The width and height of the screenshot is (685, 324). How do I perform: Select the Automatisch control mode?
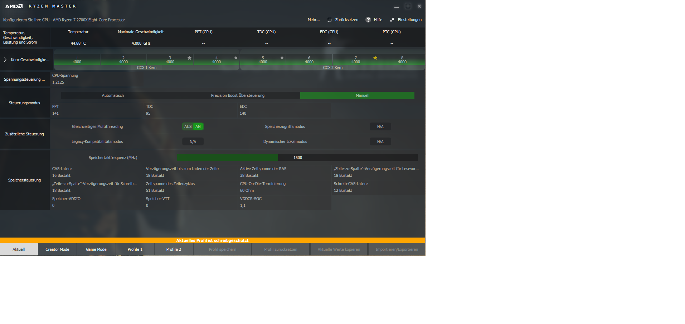113,95
